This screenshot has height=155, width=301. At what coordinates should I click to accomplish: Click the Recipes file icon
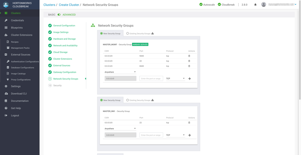coord(8,42)
